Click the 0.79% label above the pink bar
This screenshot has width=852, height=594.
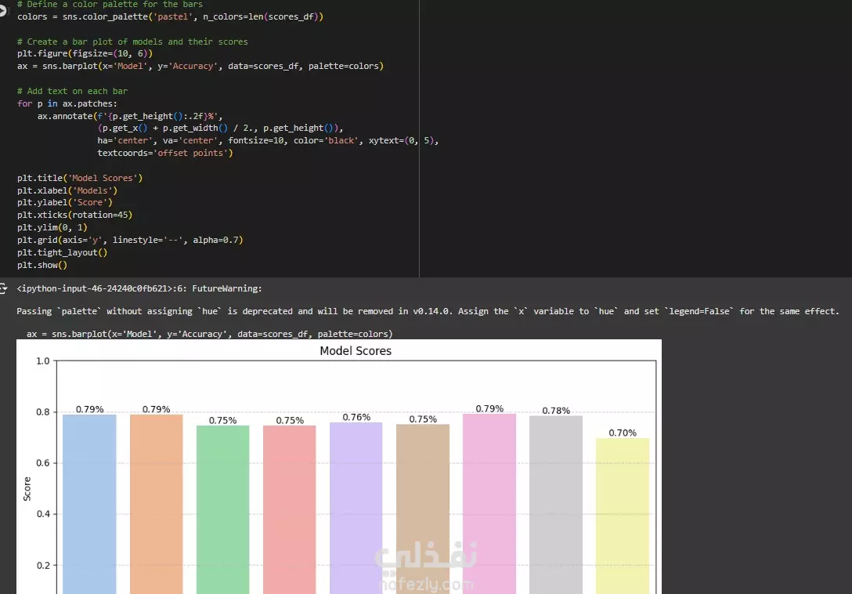click(489, 408)
